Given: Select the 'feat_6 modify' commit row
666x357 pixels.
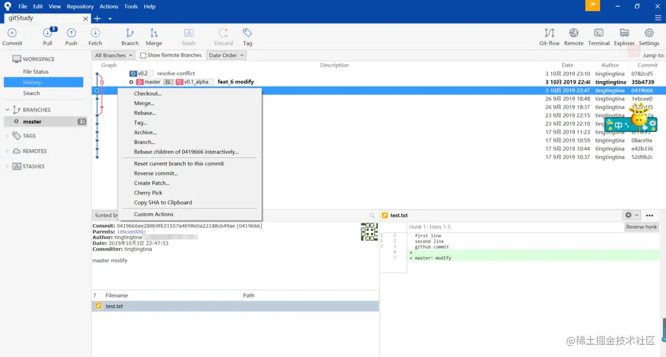Looking at the screenshot, I should tap(379, 82).
